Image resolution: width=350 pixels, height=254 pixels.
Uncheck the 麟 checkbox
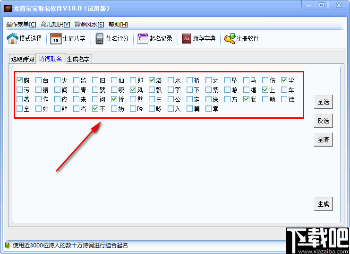(20, 80)
